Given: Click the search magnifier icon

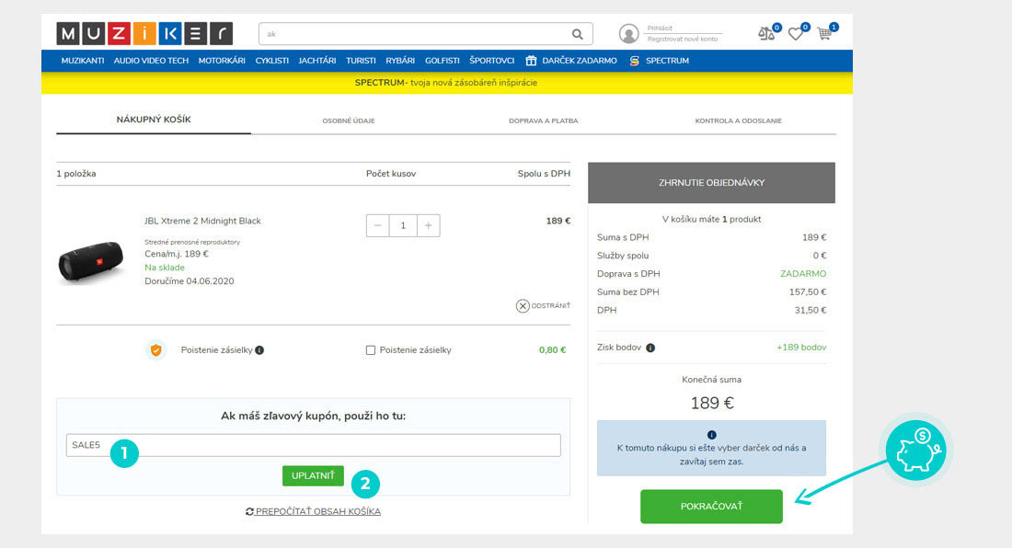Looking at the screenshot, I should pos(577,34).
